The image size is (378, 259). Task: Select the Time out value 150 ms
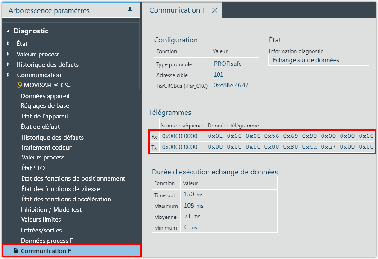(x=194, y=194)
